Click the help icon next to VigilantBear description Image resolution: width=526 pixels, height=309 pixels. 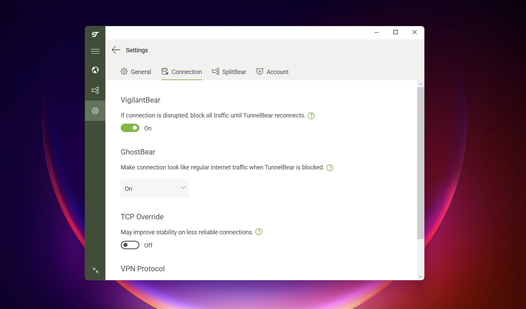pos(311,116)
